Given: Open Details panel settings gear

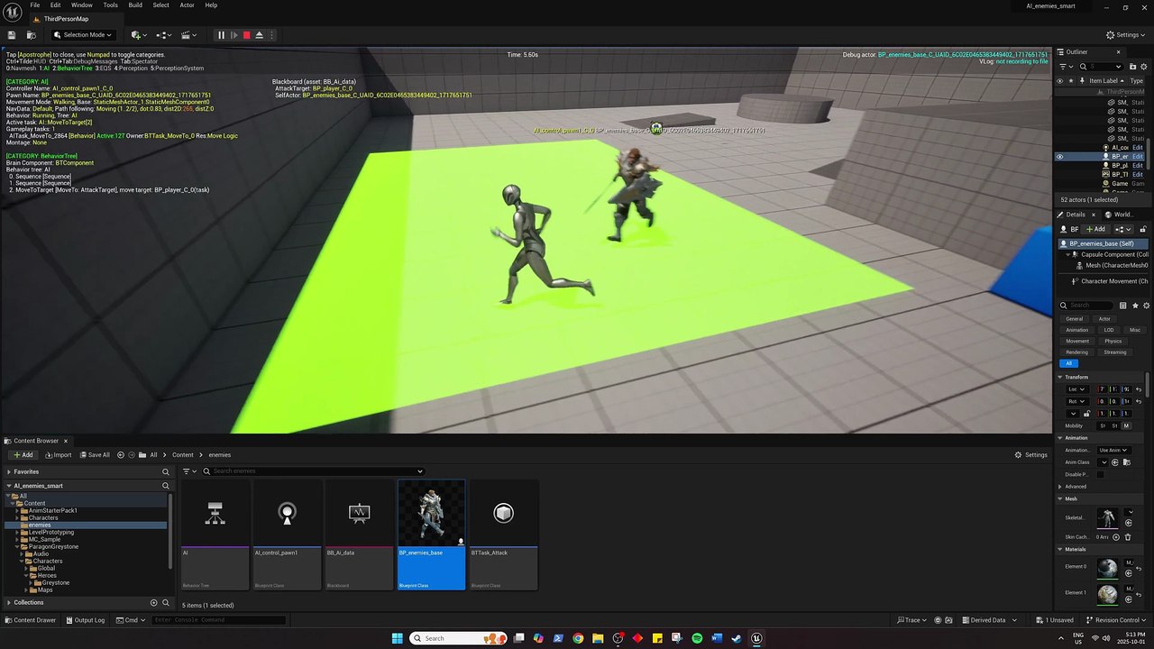Looking at the screenshot, I should click(1146, 306).
